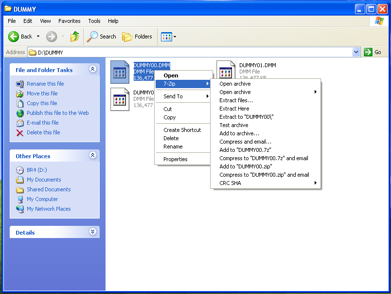Collapse the Other Places panel
Viewport: 391px width, 294px height.
(x=92, y=156)
